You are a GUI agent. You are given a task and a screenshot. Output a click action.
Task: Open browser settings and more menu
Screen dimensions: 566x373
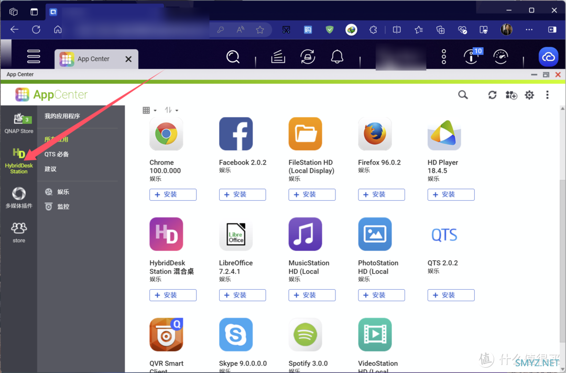click(x=529, y=29)
